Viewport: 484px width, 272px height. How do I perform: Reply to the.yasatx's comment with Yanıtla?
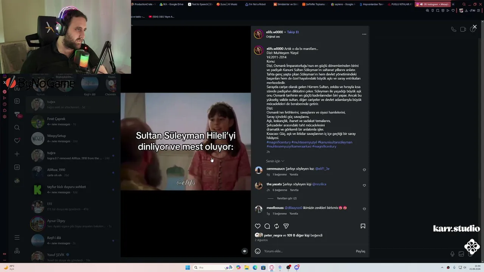pyautogui.click(x=294, y=190)
